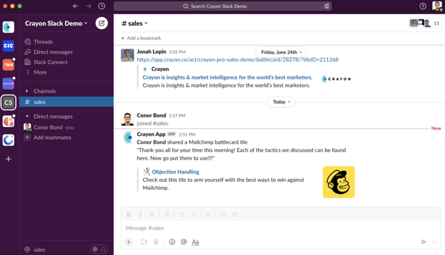Toggle the huddle headphones switch

coord(98,249)
